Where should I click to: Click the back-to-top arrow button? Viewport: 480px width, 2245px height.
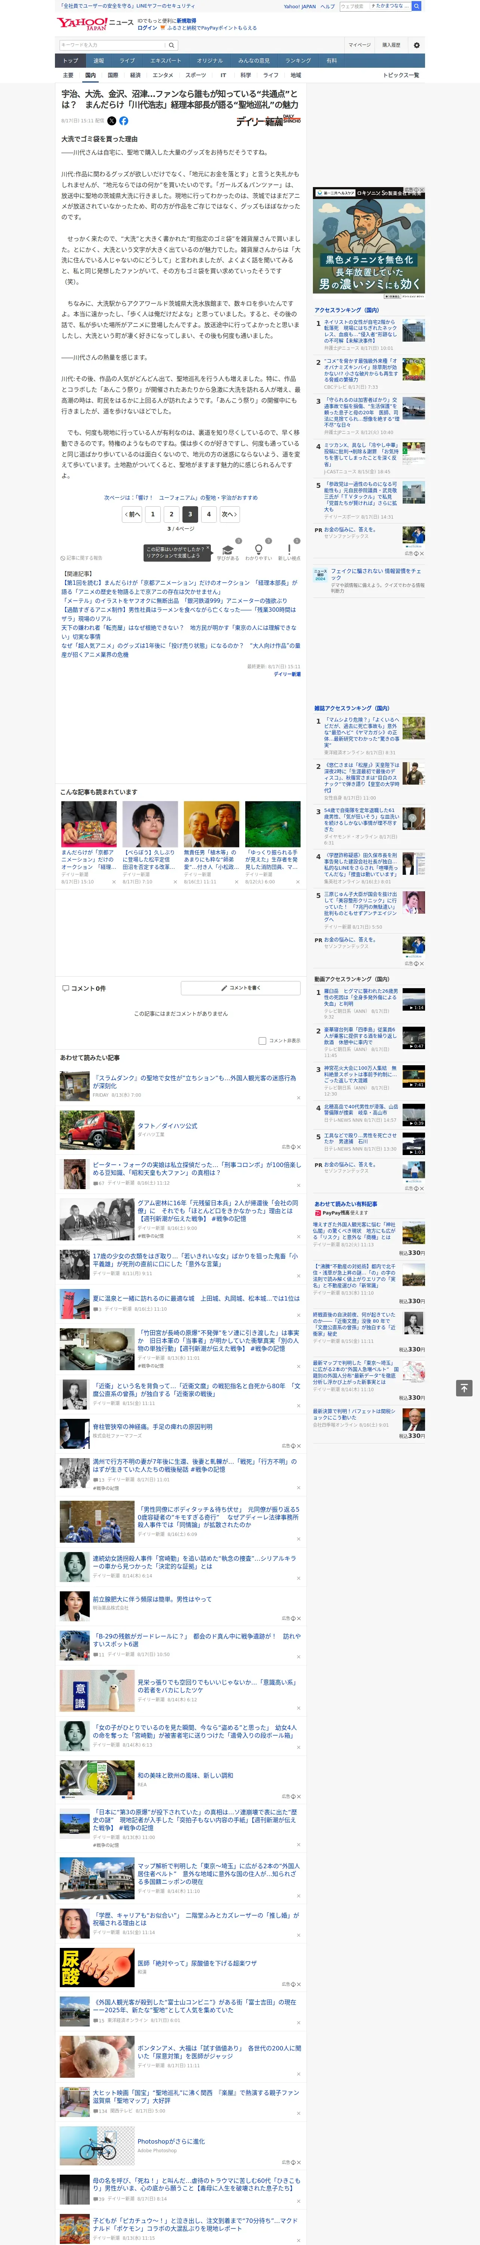464,1388
